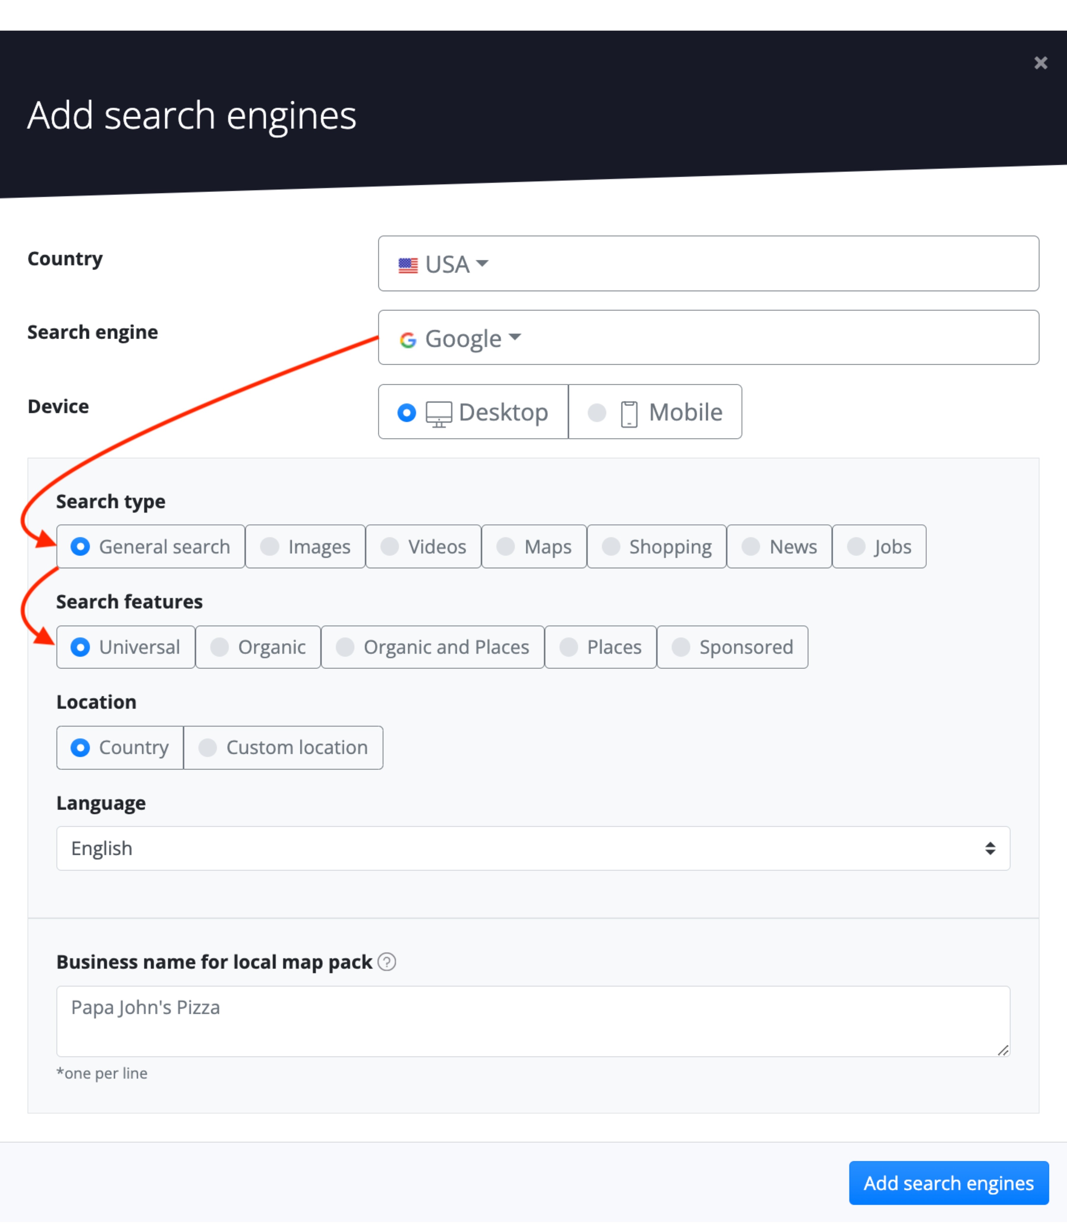Choose Sponsored search feature
The height and width of the screenshot is (1227, 1067).
732,647
